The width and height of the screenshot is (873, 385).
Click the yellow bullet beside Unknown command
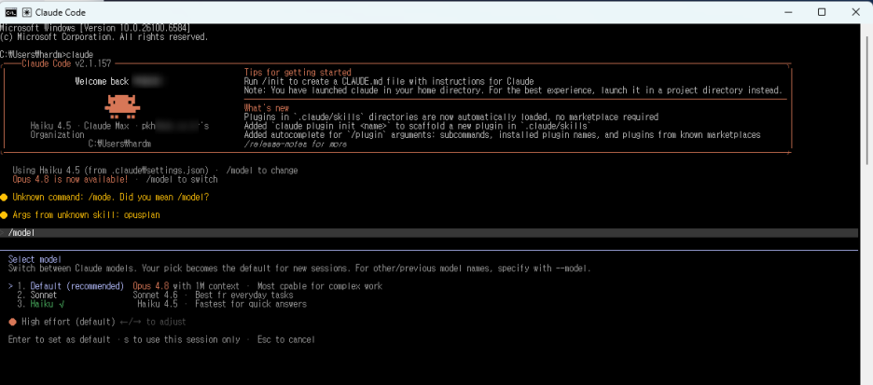pos(4,197)
